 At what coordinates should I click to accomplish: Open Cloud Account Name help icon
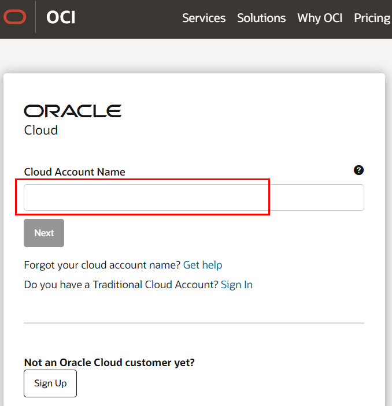click(x=358, y=170)
